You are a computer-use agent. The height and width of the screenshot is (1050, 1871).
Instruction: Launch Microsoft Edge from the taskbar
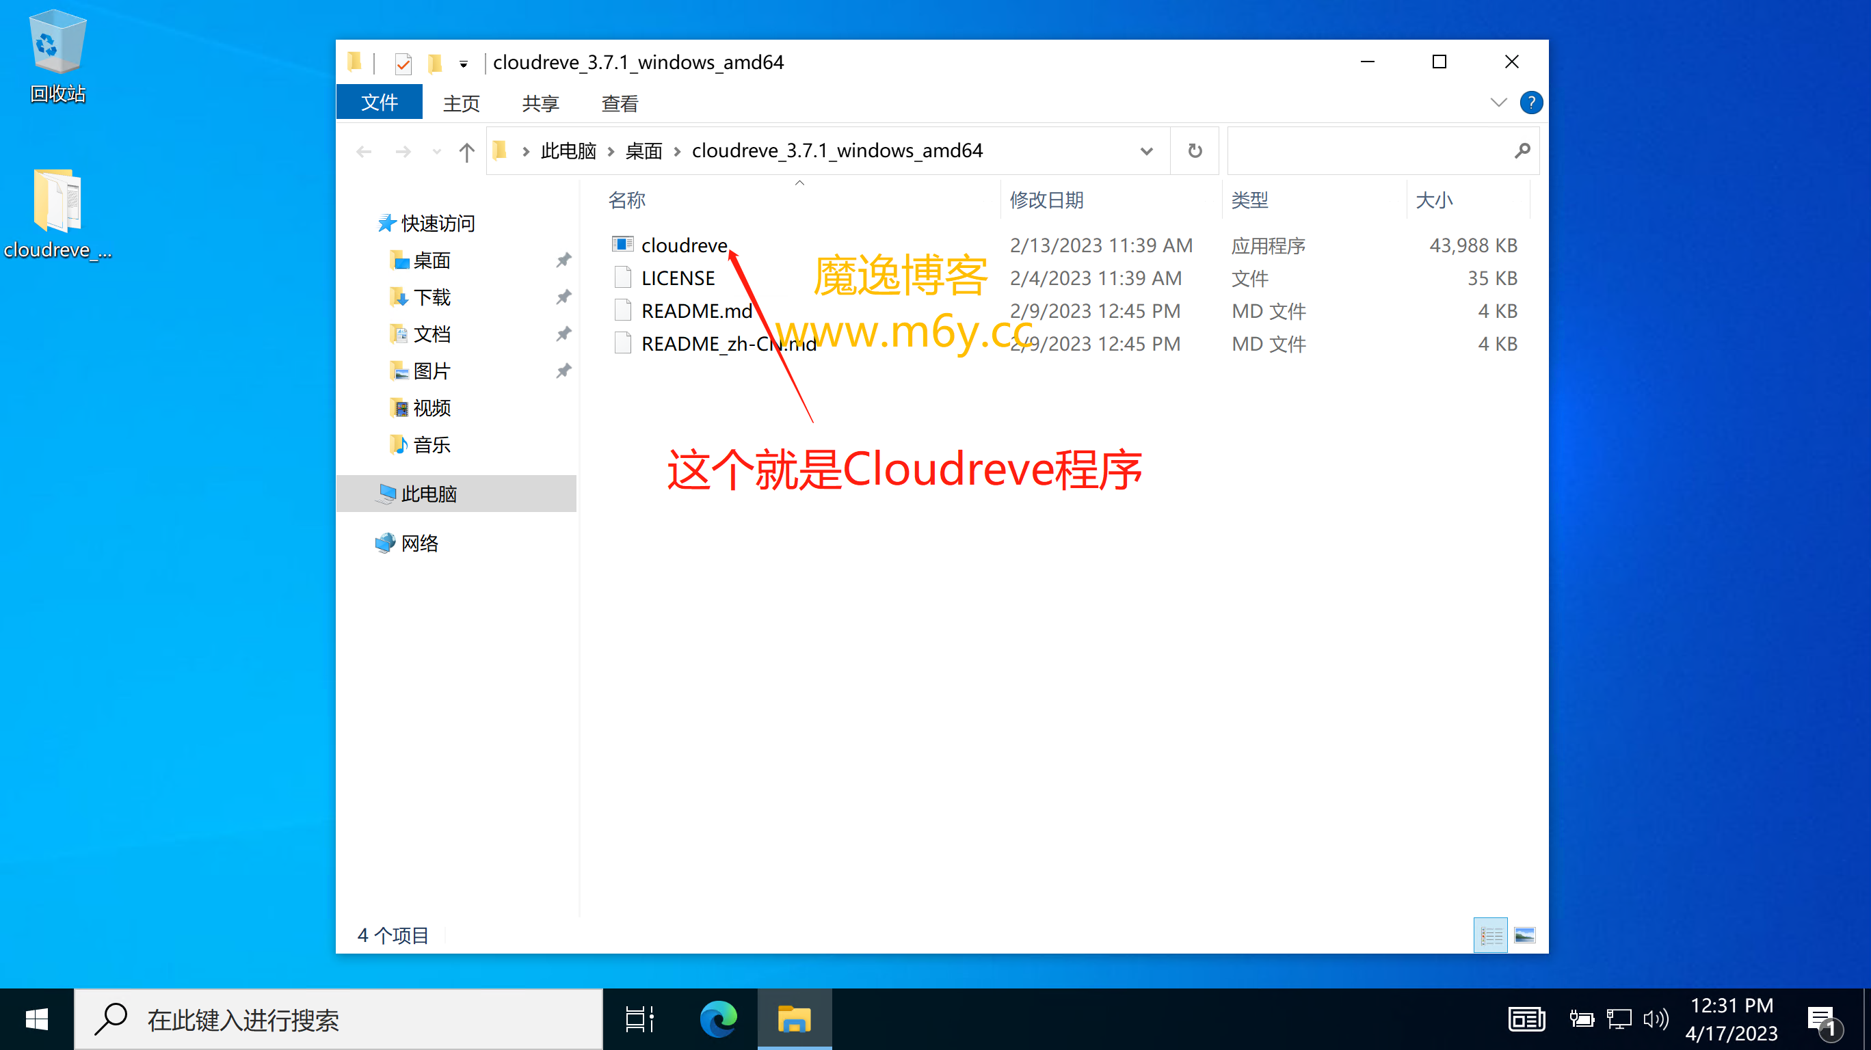click(718, 1019)
